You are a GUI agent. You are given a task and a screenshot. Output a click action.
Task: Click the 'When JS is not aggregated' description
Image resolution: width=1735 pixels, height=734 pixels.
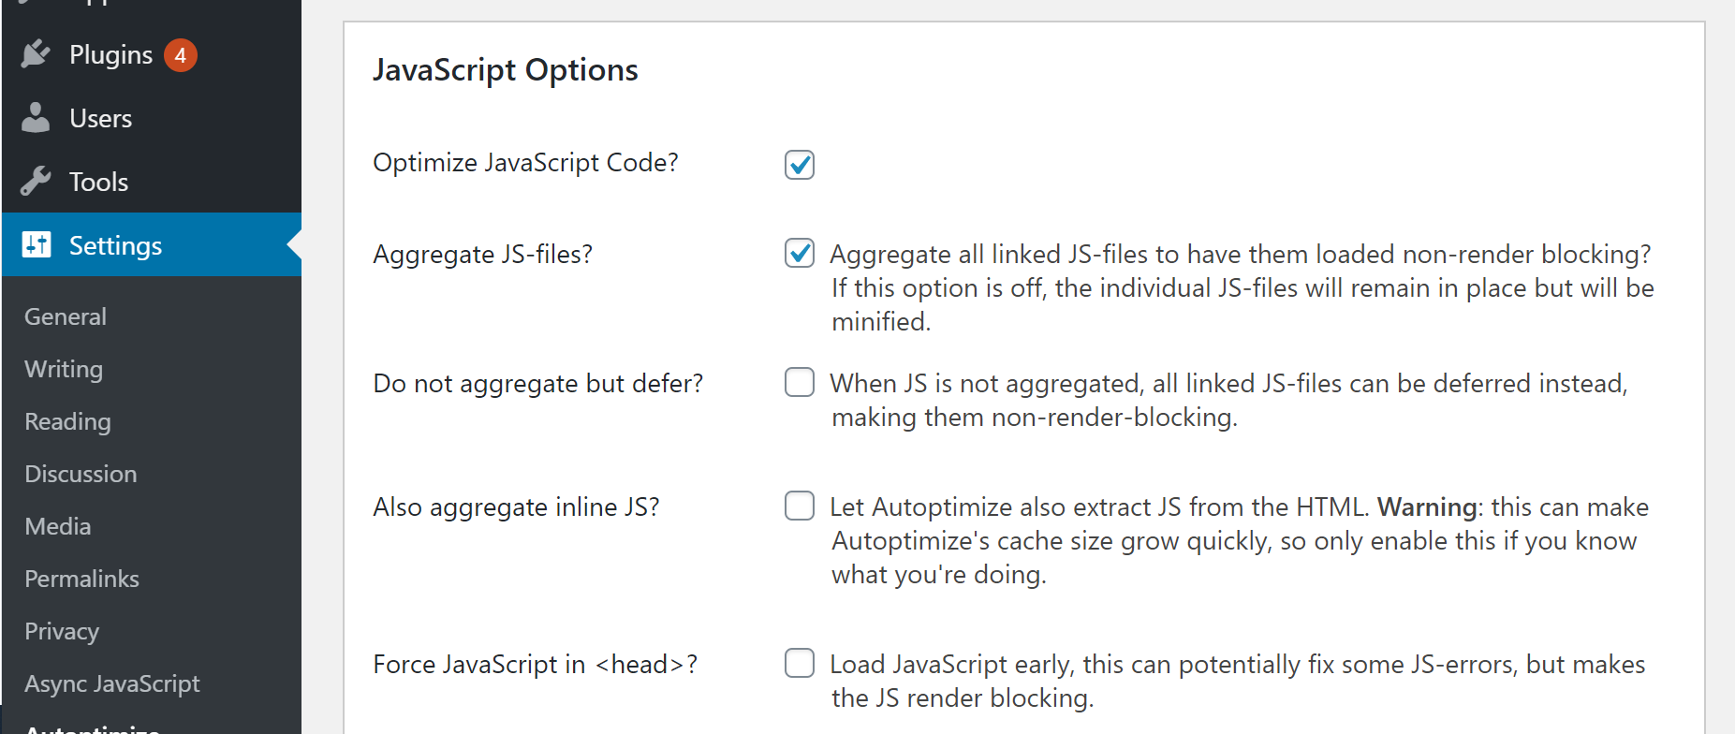1229,401
